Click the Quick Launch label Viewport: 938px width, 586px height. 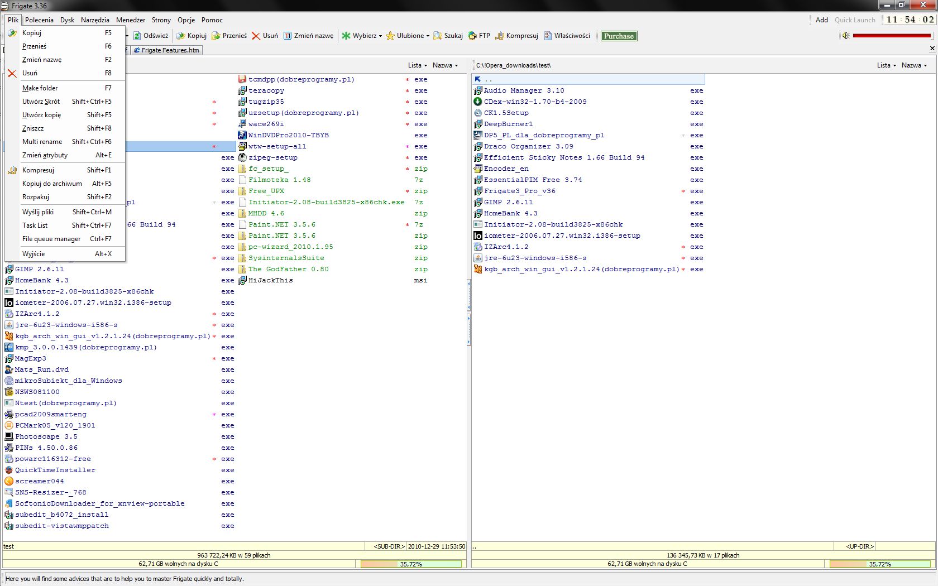855,20
